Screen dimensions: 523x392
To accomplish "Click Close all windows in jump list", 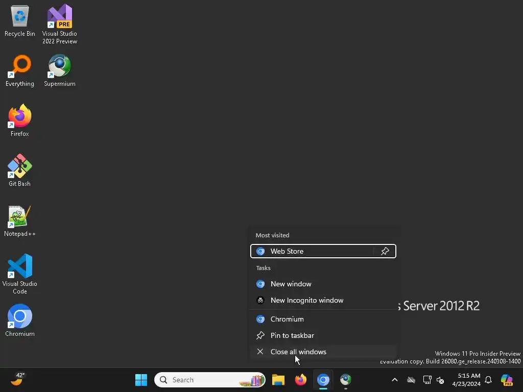I will [x=323, y=352].
